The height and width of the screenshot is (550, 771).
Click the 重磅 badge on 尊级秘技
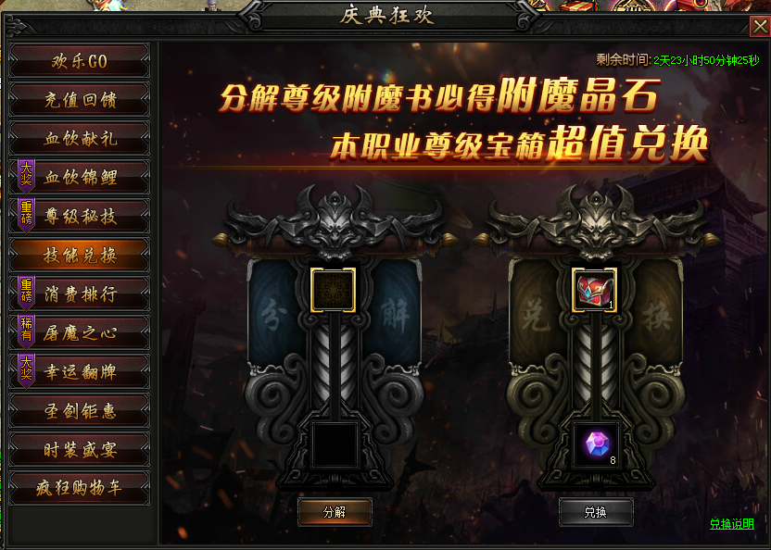pyautogui.click(x=26, y=215)
